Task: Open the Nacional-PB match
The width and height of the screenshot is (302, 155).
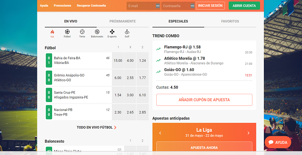Action: point(78,112)
